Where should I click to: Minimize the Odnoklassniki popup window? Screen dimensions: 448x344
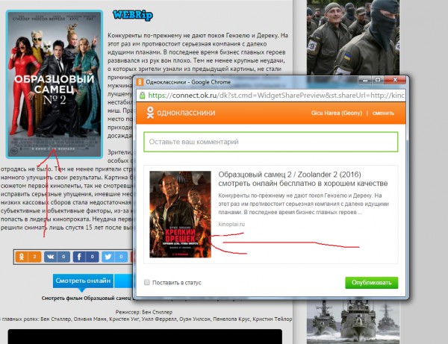[x=365, y=80]
